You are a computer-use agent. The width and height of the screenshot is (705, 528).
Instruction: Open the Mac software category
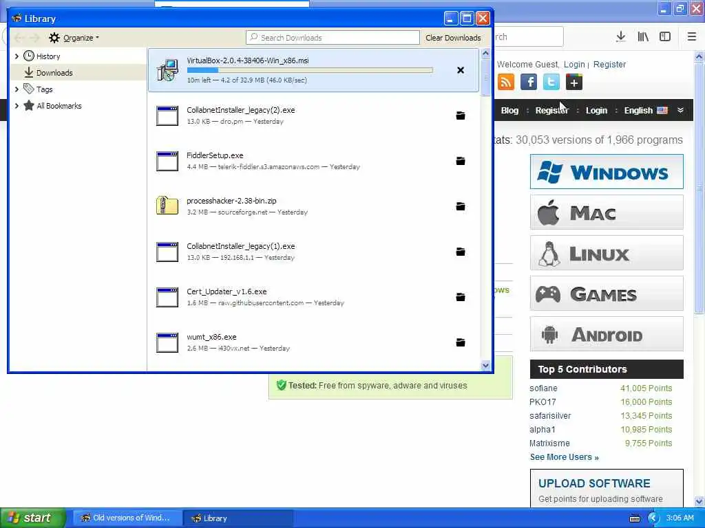[x=607, y=212]
